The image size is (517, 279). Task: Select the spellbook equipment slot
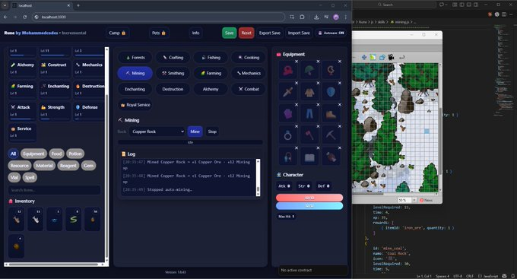309,157
